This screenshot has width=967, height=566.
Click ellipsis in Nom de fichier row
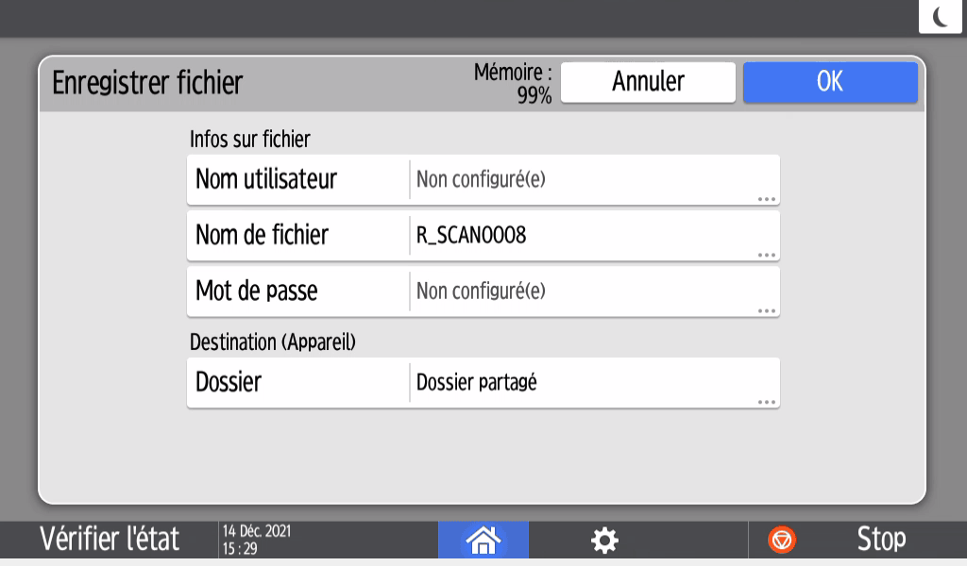[766, 255]
